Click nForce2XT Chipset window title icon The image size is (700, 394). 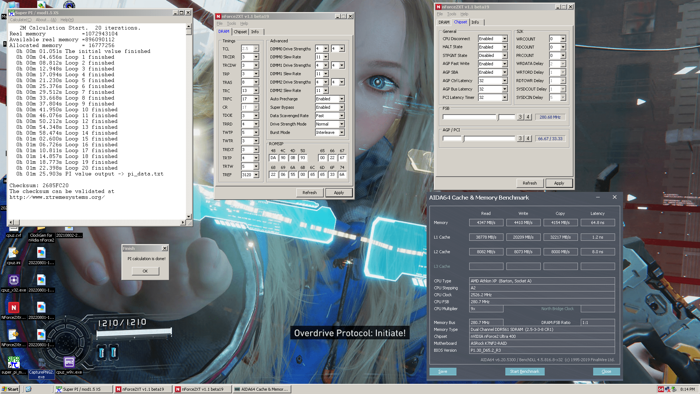click(x=438, y=7)
